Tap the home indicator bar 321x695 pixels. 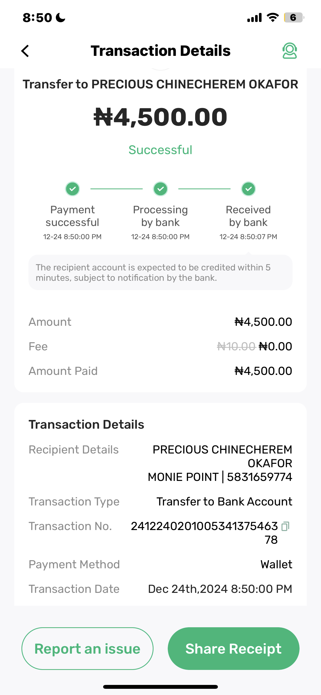point(160,687)
